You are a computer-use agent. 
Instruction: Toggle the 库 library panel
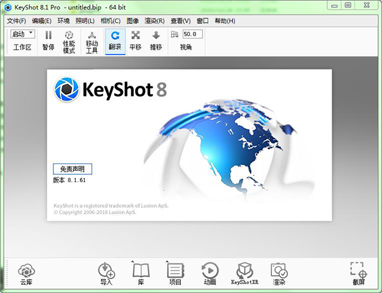point(141,274)
